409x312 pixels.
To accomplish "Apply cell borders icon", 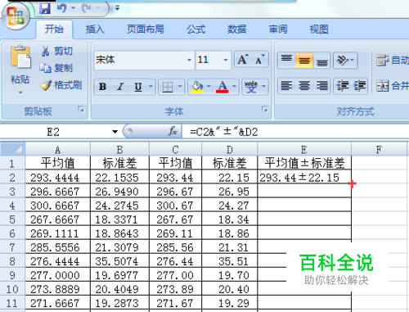I will click(x=168, y=87).
